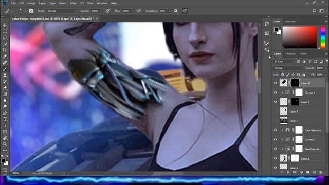
Task: Open the layer blend mode dropdown
Action: pos(288,68)
